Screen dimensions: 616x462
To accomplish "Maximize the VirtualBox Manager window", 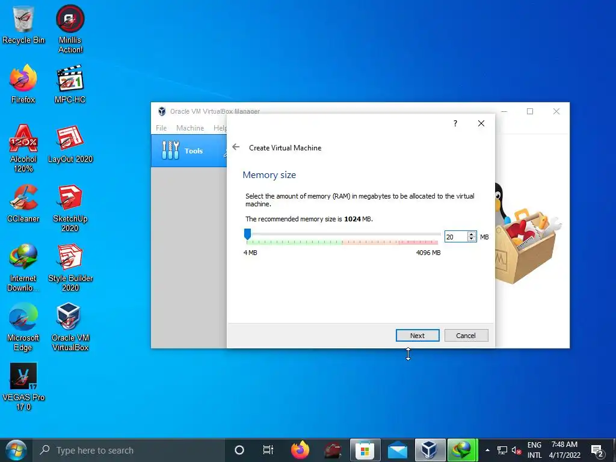I will pos(530,111).
